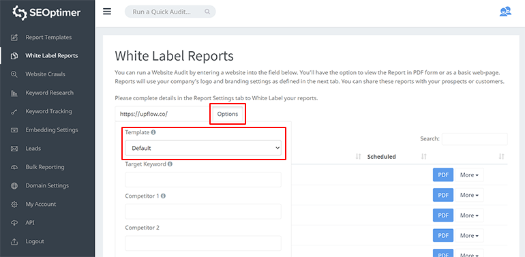Click the Target Keyword info icon

170,164
